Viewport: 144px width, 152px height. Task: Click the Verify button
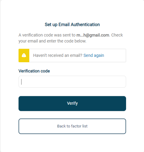(72, 104)
